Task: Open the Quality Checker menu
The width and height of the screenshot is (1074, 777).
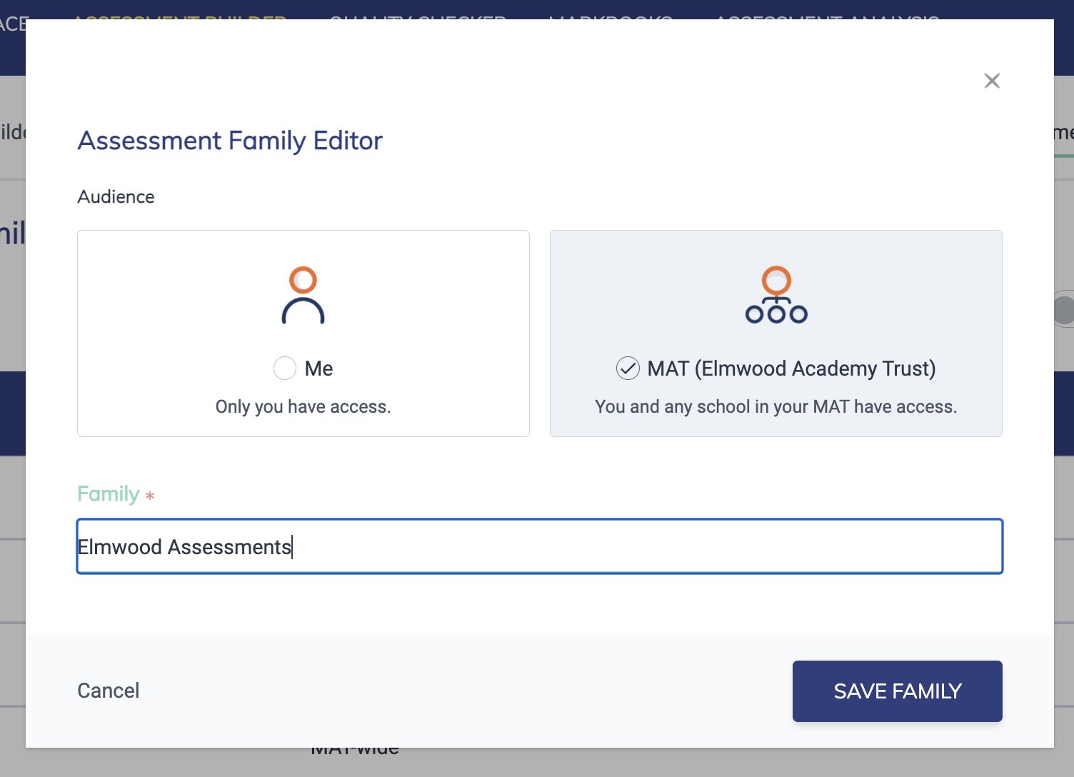Action: click(x=418, y=18)
